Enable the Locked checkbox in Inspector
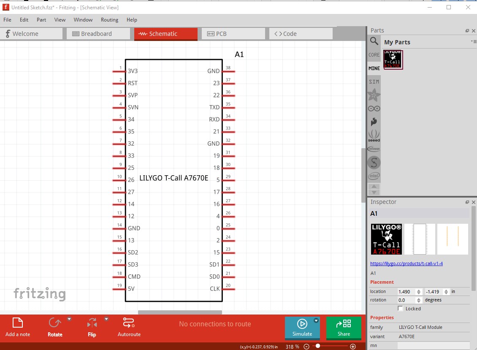The height and width of the screenshot is (350, 477). click(401, 309)
